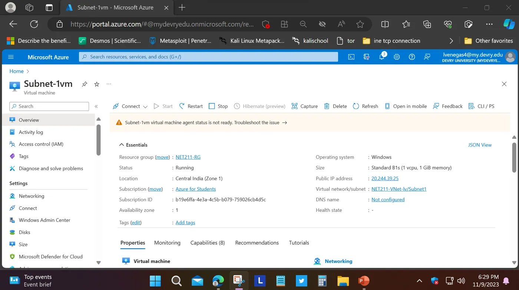Image resolution: width=519 pixels, height=290 pixels.
Task: Focus the Azure global search box
Action: [x=208, y=57]
